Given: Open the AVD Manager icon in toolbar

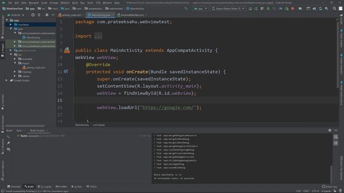Looking at the screenshot, I should click(x=320, y=9).
